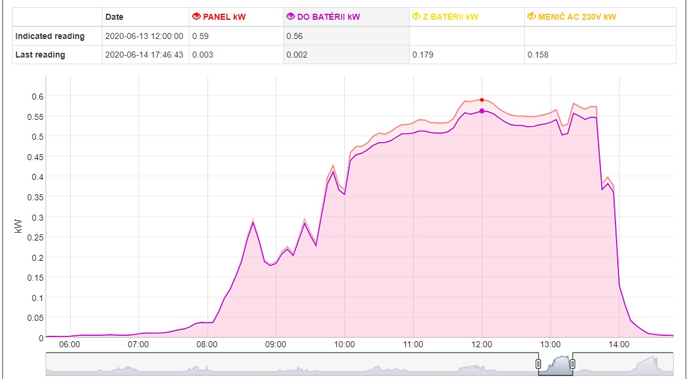The width and height of the screenshot is (688, 379).
Task: Click the DO BATÉRII kW header label
Action: (x=329, y=17)
